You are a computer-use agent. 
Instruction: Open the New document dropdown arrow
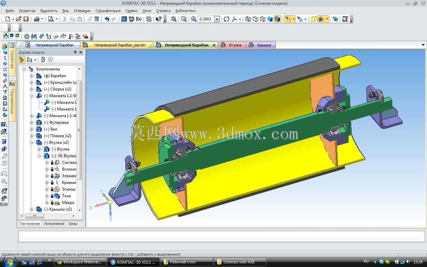click(13, 19)
